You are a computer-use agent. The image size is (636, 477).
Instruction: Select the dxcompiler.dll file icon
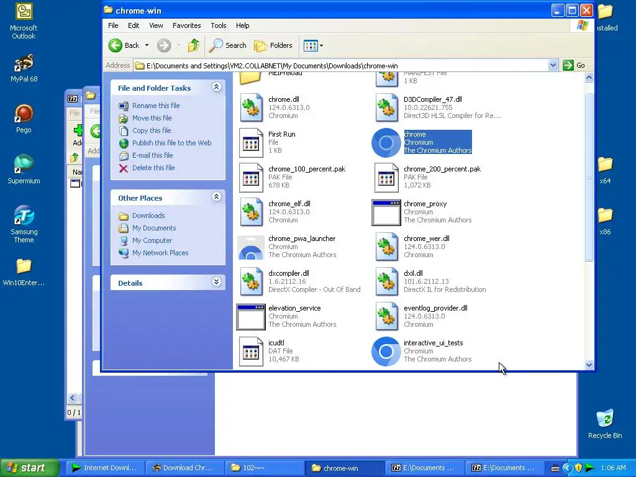[x=251, y=282]
